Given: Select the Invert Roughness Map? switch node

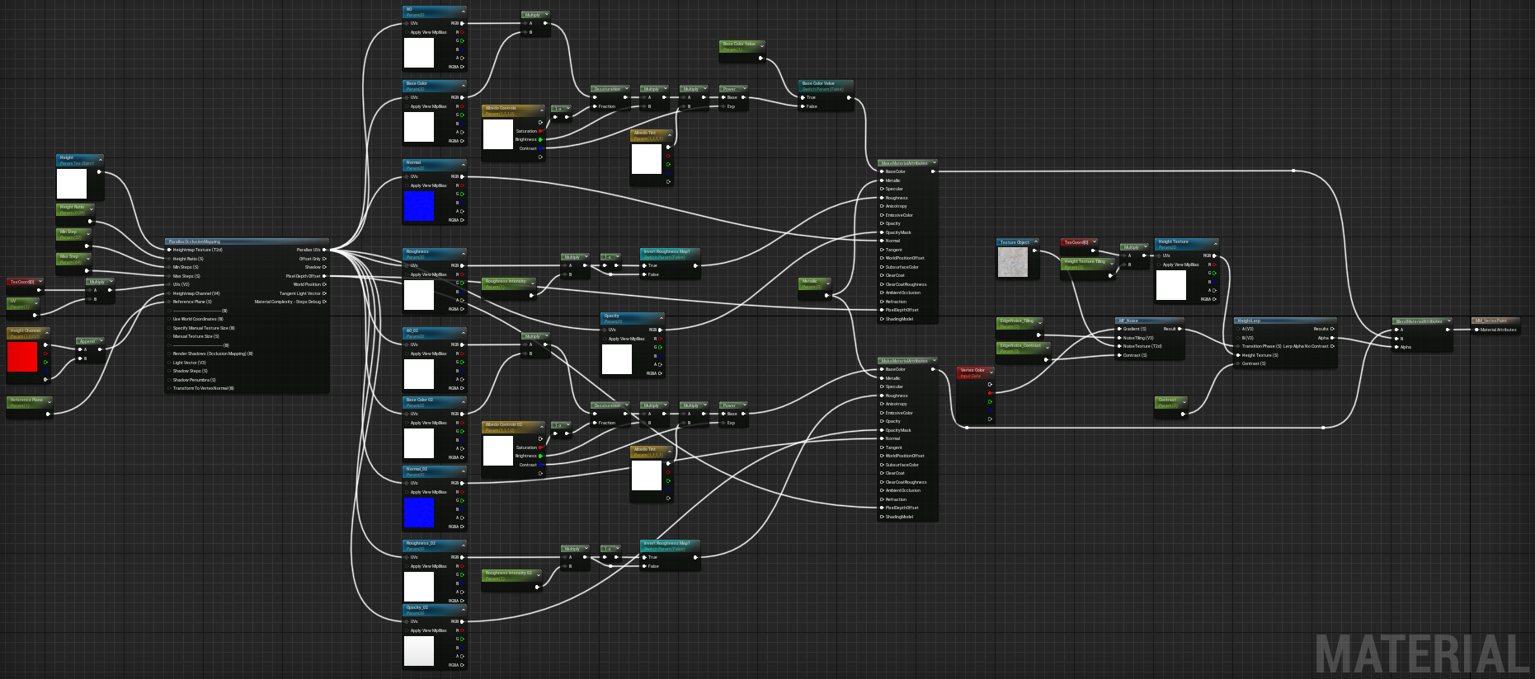Looking at the screenshot, I should 670,253.
